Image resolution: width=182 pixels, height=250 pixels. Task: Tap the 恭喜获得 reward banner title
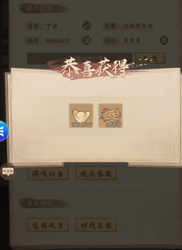(x=94, y=68)
